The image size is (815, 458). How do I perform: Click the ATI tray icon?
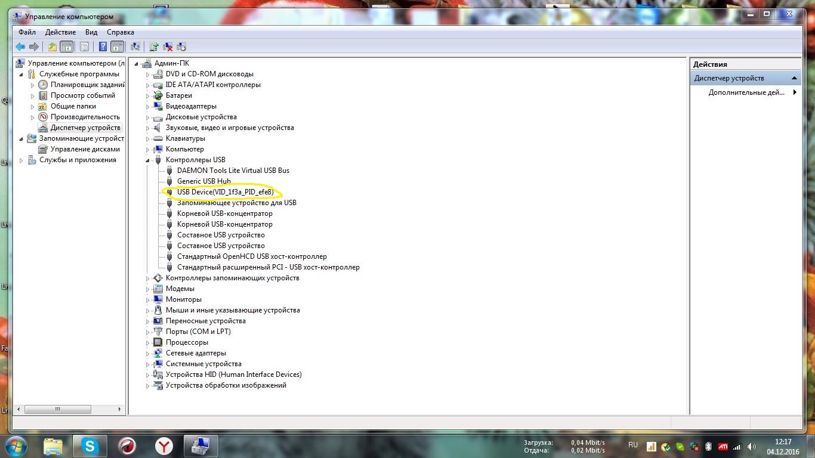723,447
